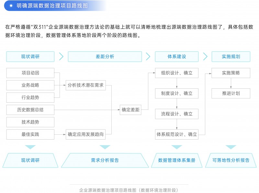This screenshot has height=193, width=259.
Task: Click the 业务战略 box
Action: point(30,85)
